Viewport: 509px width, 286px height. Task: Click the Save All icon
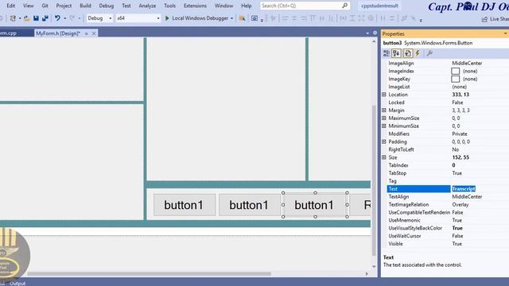pyautogui.click(x=45, y=18)
